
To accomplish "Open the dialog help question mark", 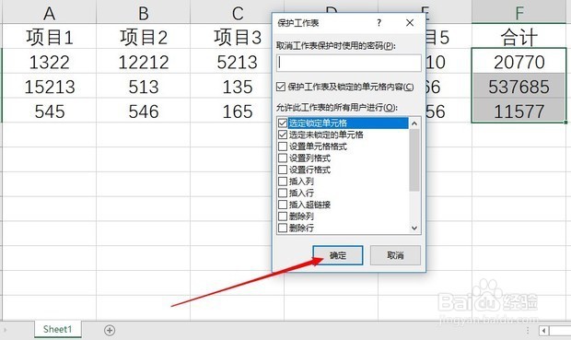I will click(x=379, y=23).
